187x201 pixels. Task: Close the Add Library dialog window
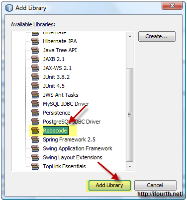pos(172,5)
